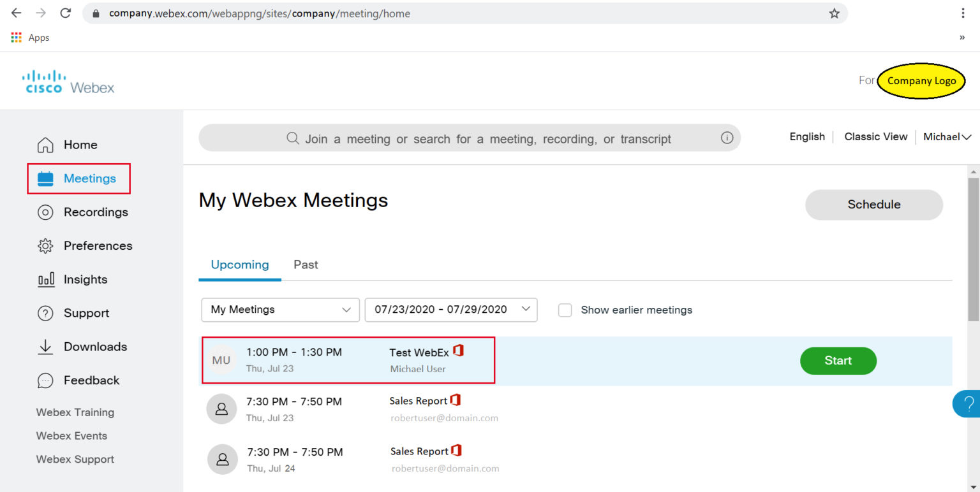The height and width of the screenshot is (492, 980).
Task: Select Recordings in the sidebar
Action: [x=96, y=212]
